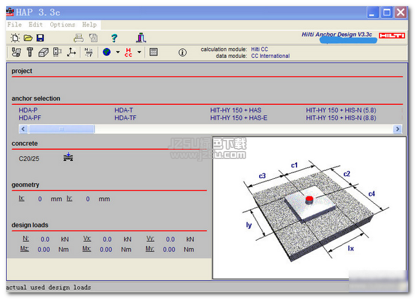Create a new project with the New icon
The image size is (415, 299).
[x=15, y=38]
